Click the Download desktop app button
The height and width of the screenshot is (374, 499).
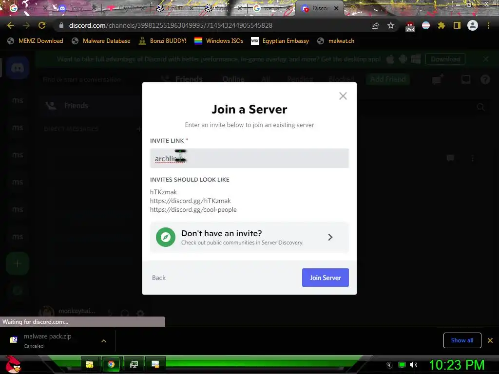tap(445, 59)
